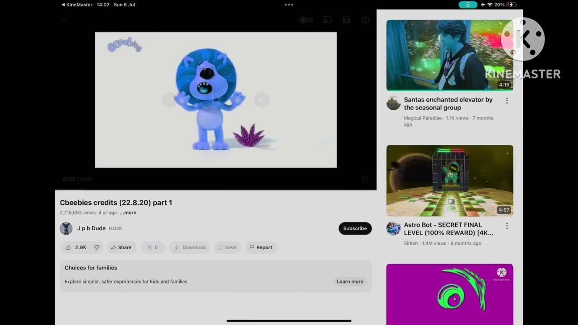This screenshot has height=325, width=578.
Task: Open the Sirloin channel avatar
Action: point(393,228)
